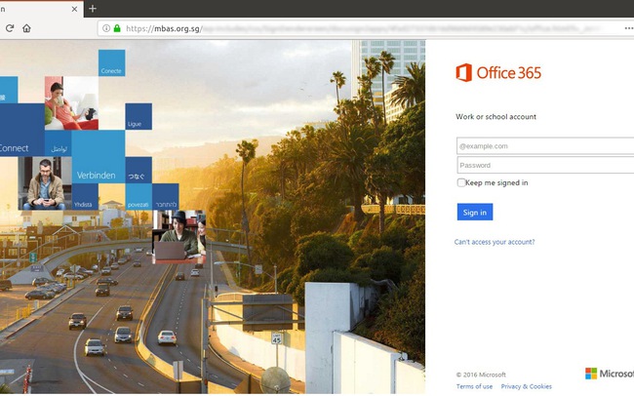Screen dimensions: 634x396
Task: Click the blue Sign in button
Action: 475,212
